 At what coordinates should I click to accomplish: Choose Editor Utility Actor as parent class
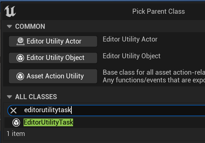[53, 42]
